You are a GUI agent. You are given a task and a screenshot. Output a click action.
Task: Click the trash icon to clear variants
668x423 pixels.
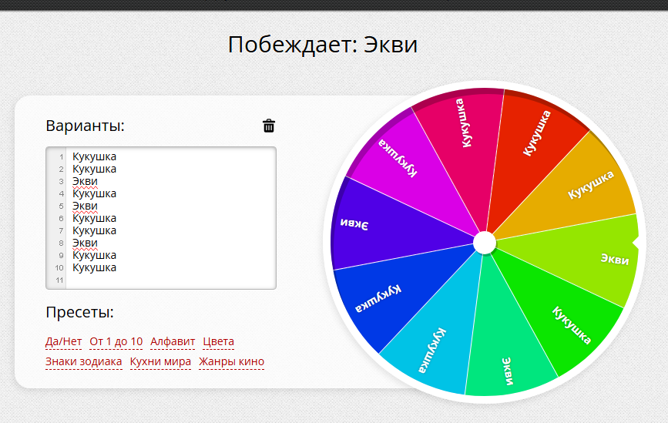click(269, 126)
